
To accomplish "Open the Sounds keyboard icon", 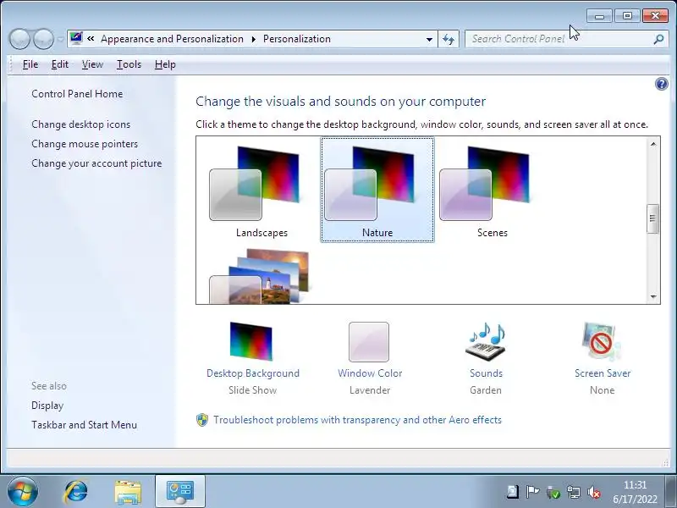I will coord(486,341).
